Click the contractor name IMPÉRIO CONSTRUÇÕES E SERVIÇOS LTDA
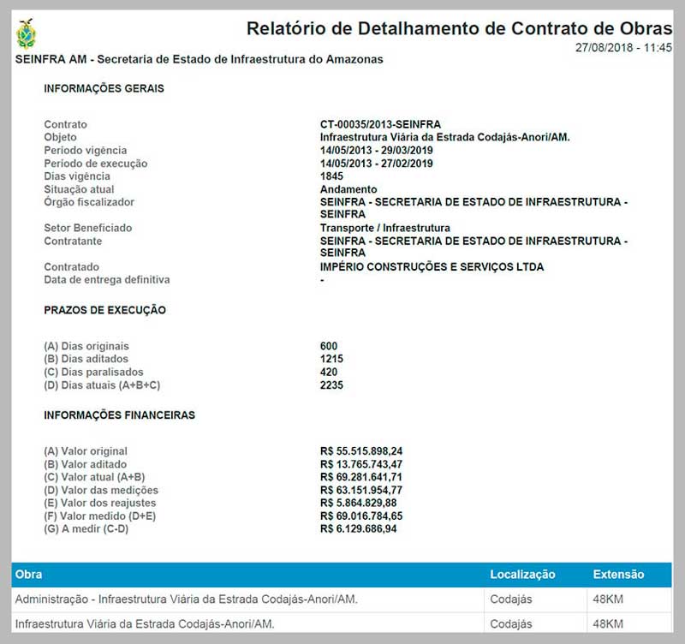The image size is (685, 644). coord(432,267)
